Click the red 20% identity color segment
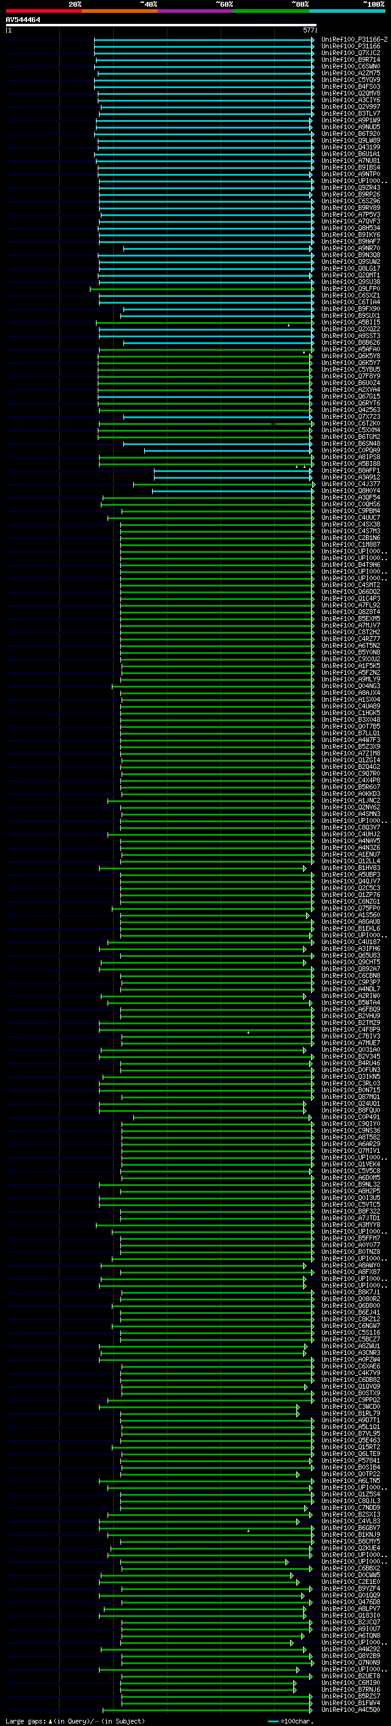 point(43,11)
